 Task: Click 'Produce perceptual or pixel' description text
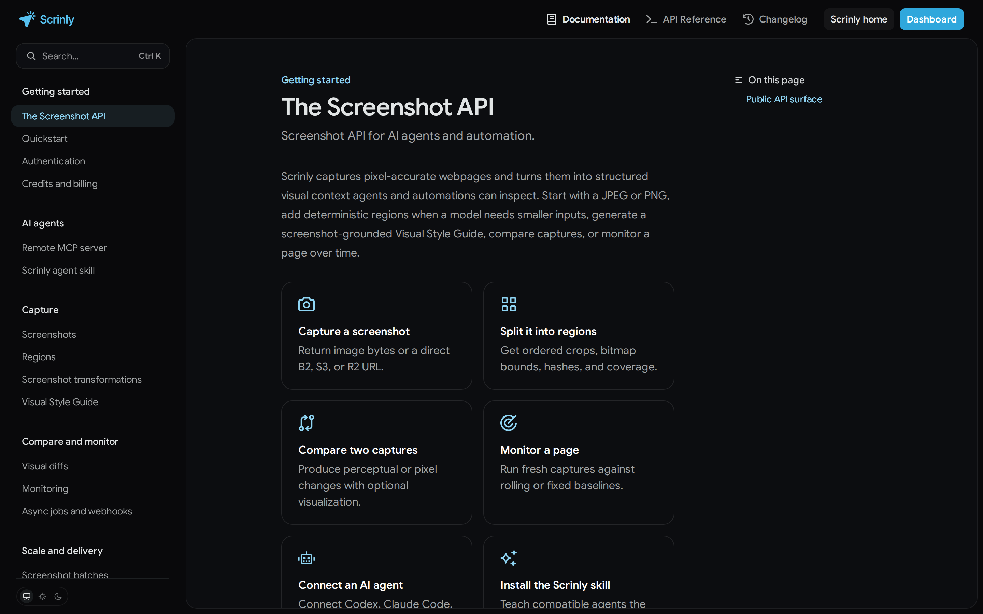pyautogui.click(x=368, y=469)
